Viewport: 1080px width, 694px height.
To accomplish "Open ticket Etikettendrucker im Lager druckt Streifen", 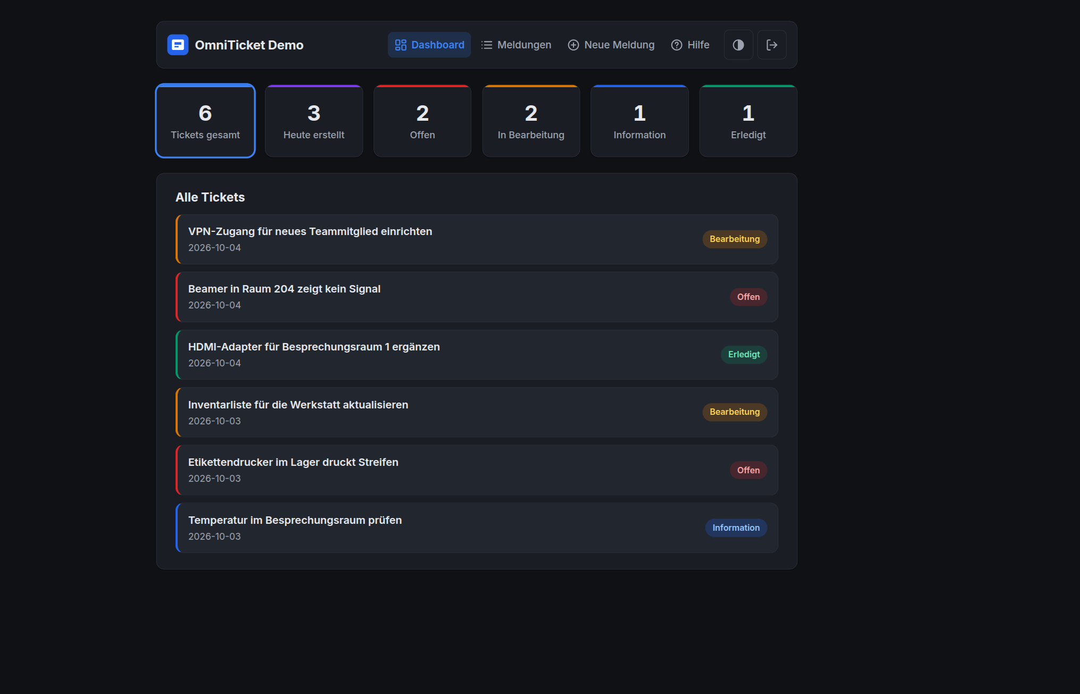I will [477, 470].
